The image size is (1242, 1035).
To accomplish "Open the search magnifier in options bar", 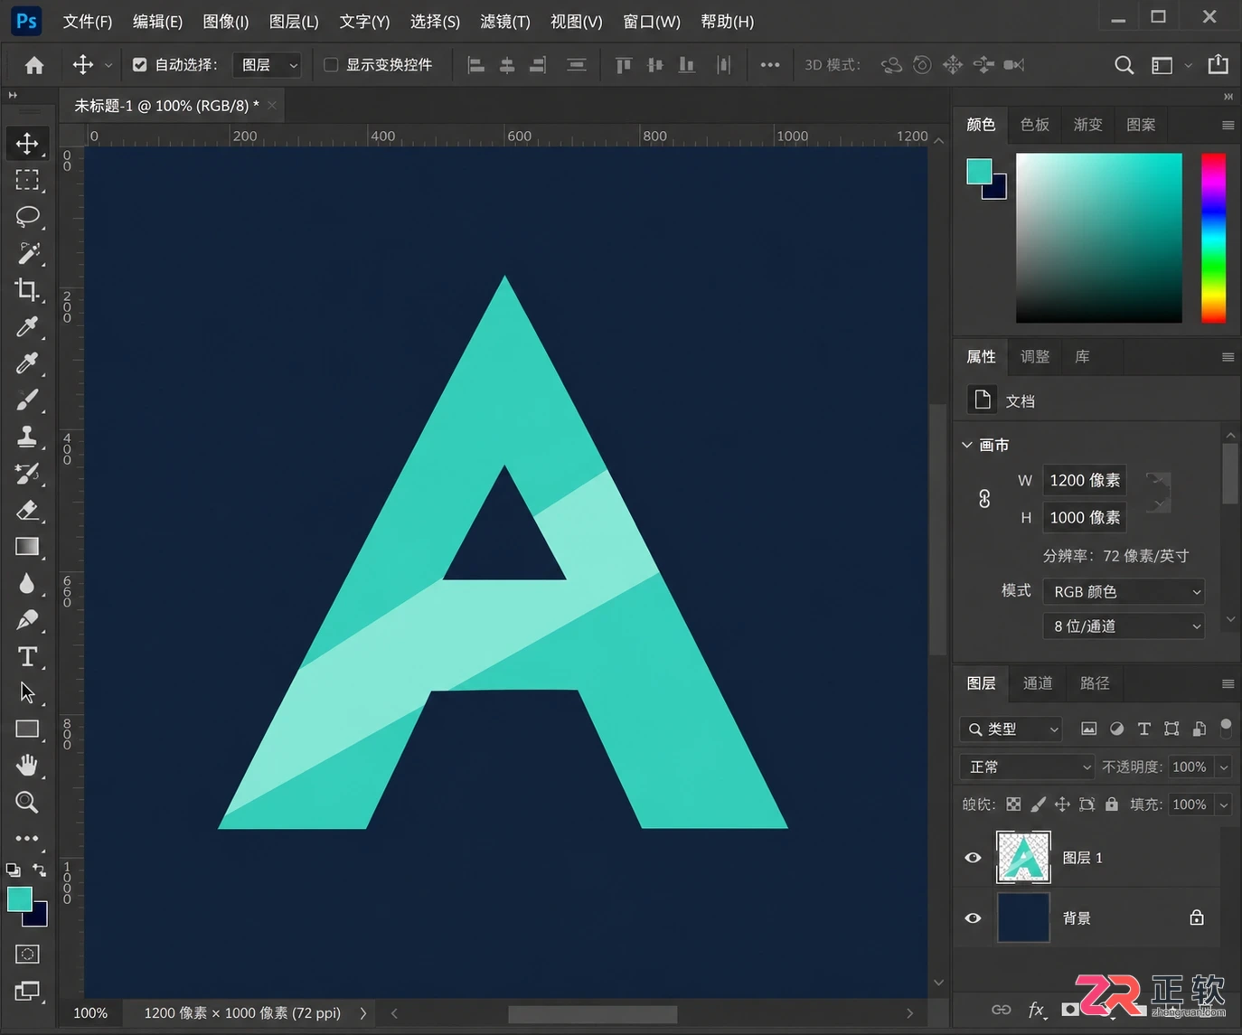I will 1124,65.
